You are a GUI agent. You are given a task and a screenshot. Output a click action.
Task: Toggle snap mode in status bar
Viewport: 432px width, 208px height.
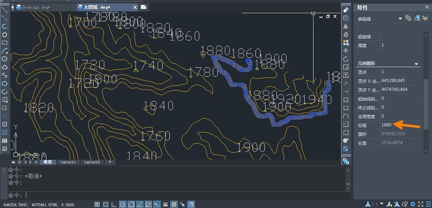point(97,204)
